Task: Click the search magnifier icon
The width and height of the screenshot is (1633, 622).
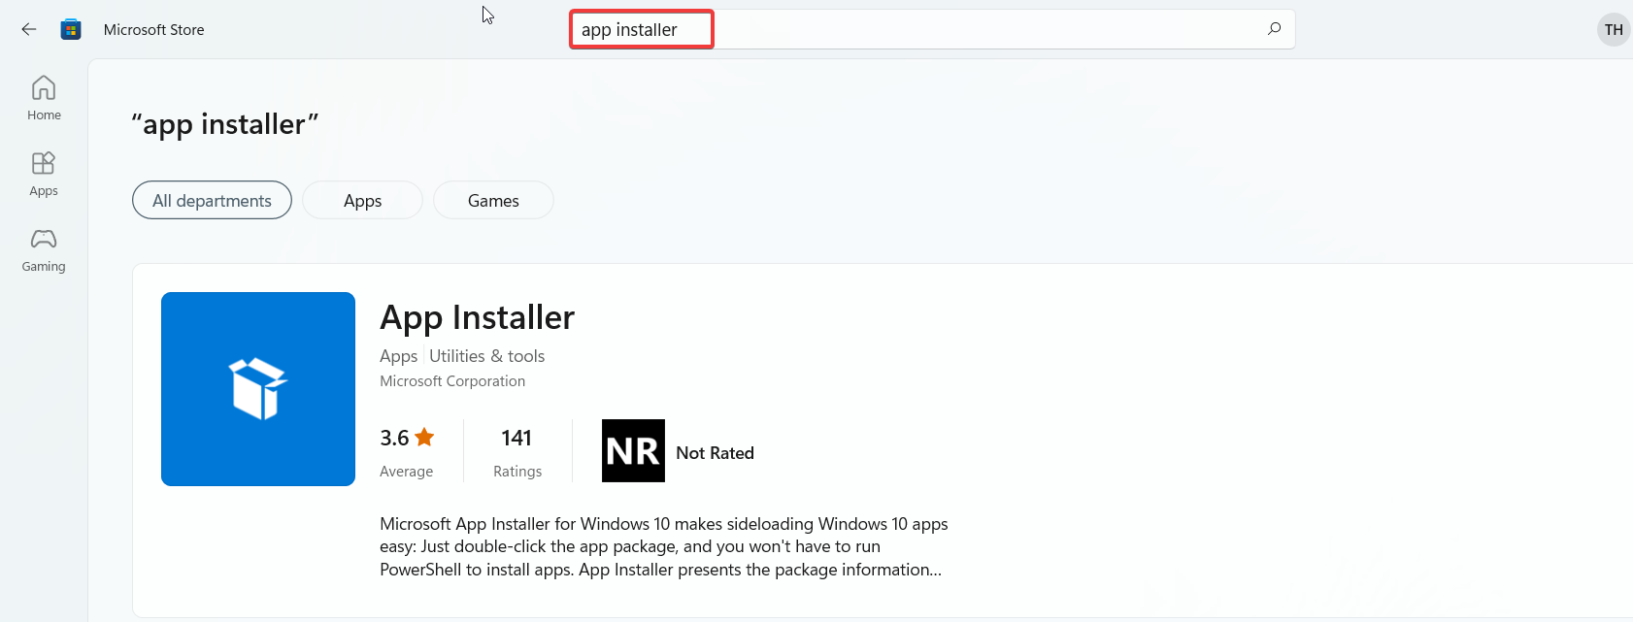Action: [1274, 29]
